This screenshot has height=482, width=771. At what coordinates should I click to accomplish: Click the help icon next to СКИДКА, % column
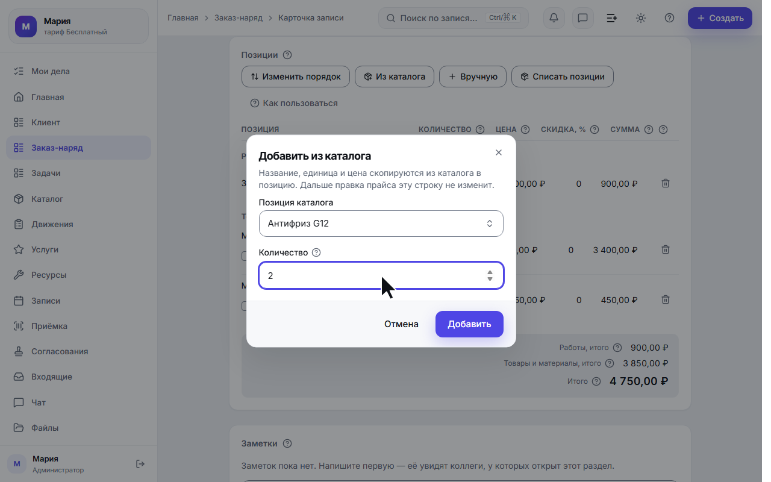[595, 130]
